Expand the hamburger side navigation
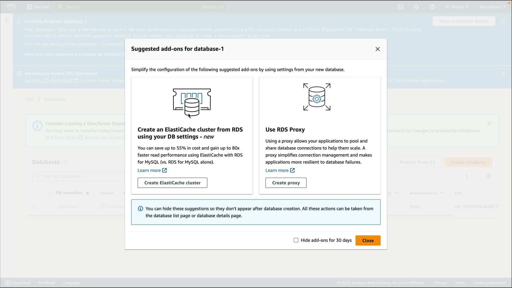512x288 pixels. tap(6, 20)
